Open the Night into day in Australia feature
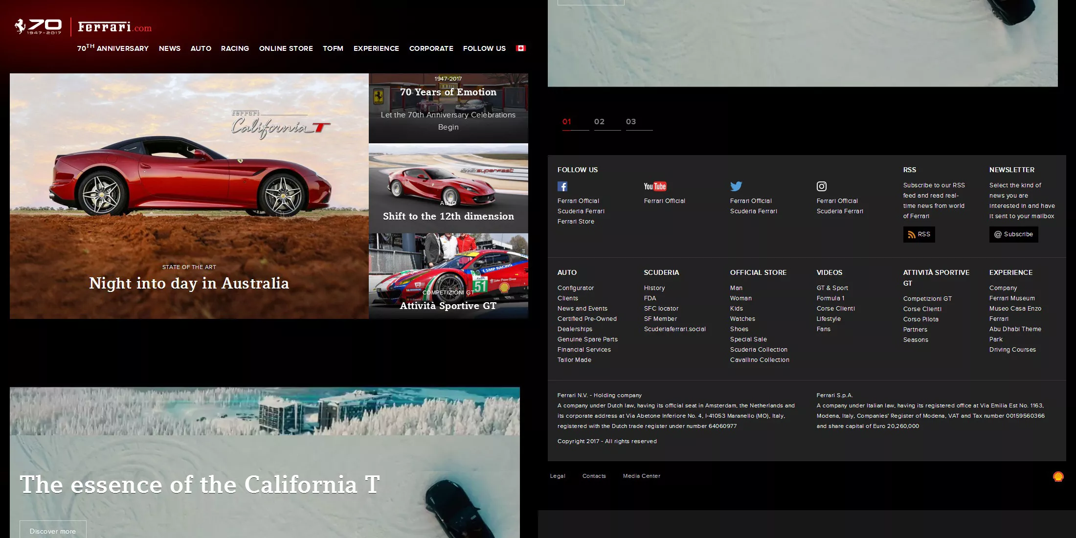Screen dimensions: 1076x538 point(189,196)
